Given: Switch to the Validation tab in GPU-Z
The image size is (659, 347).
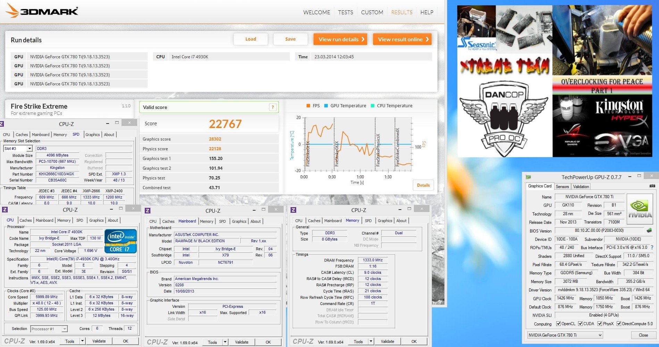Looking at the screenshot, I should coord(581,187).
